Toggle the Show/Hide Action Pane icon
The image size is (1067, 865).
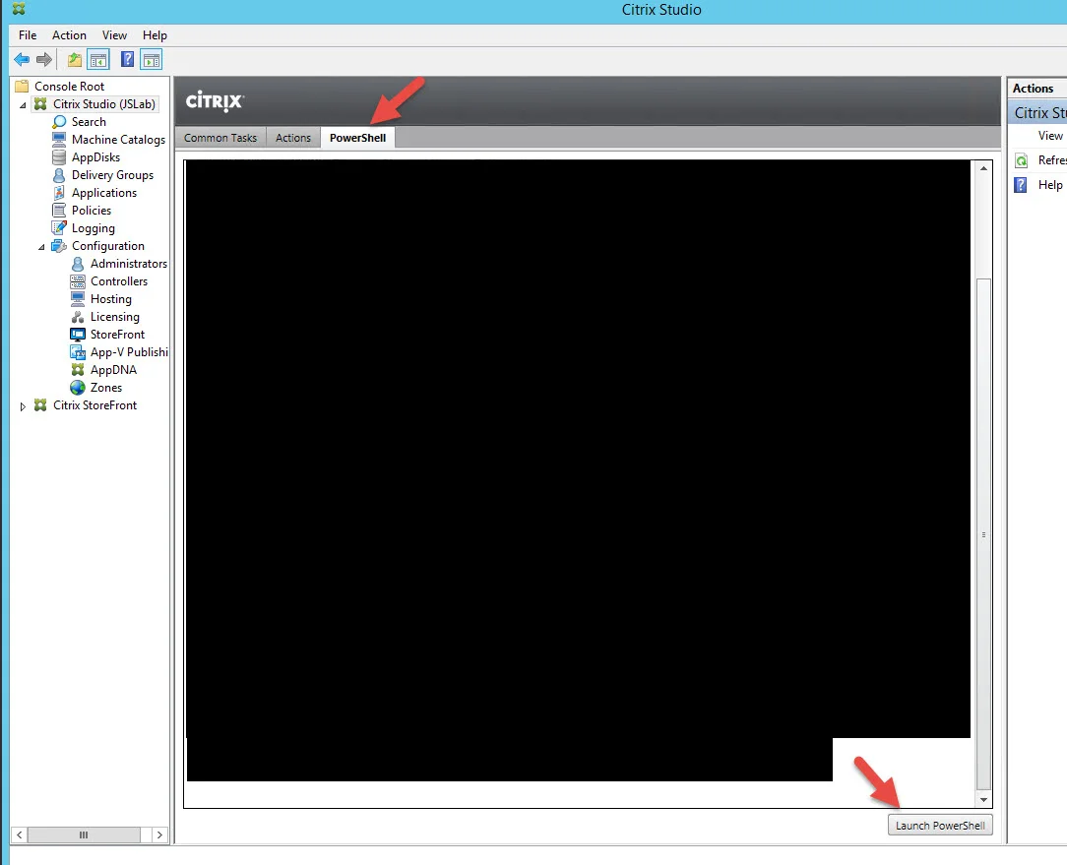click(151, 60)
